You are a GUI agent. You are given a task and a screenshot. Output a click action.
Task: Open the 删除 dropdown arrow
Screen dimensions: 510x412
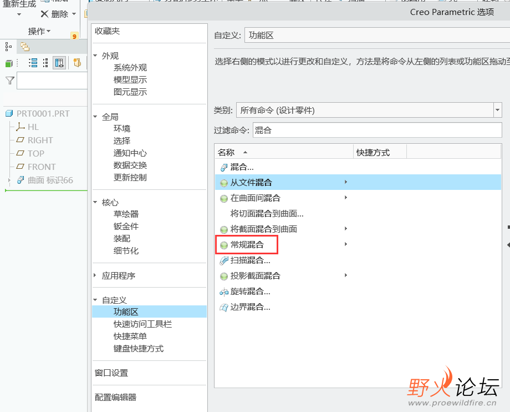[x=74, y=14]
